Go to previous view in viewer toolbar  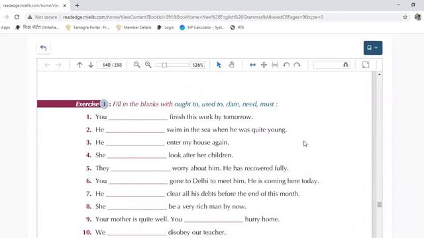(x=47, y=65)
